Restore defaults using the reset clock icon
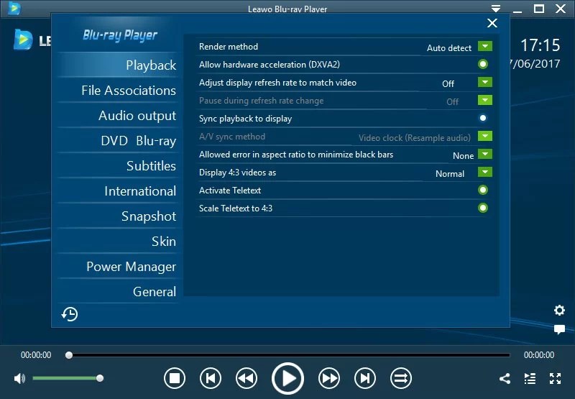 [69, 314]
